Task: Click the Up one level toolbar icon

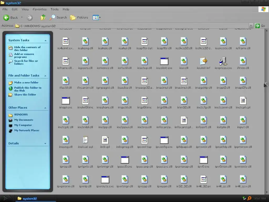Action: 43,17
